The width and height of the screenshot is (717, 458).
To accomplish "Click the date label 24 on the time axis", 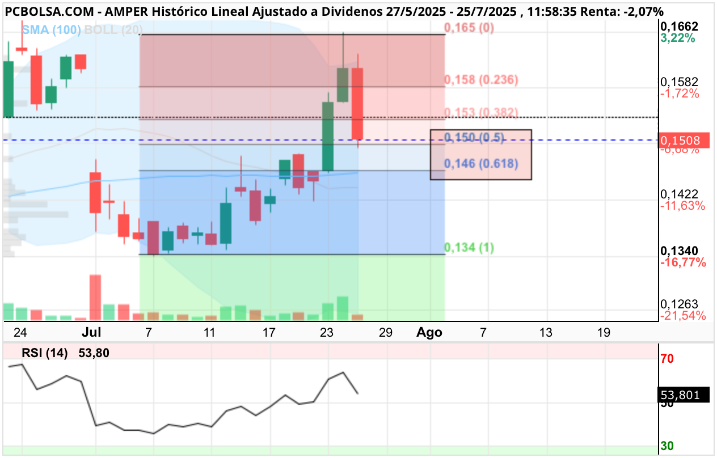I will 20,332.
